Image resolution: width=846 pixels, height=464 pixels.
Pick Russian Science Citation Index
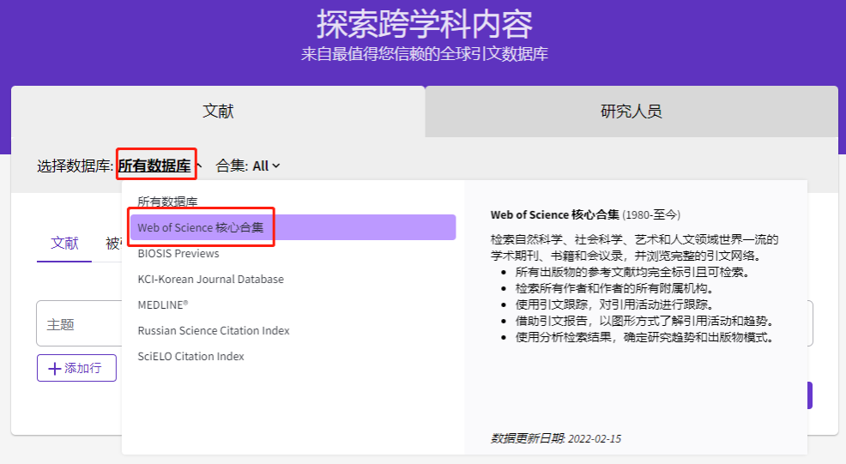[214, 331]
